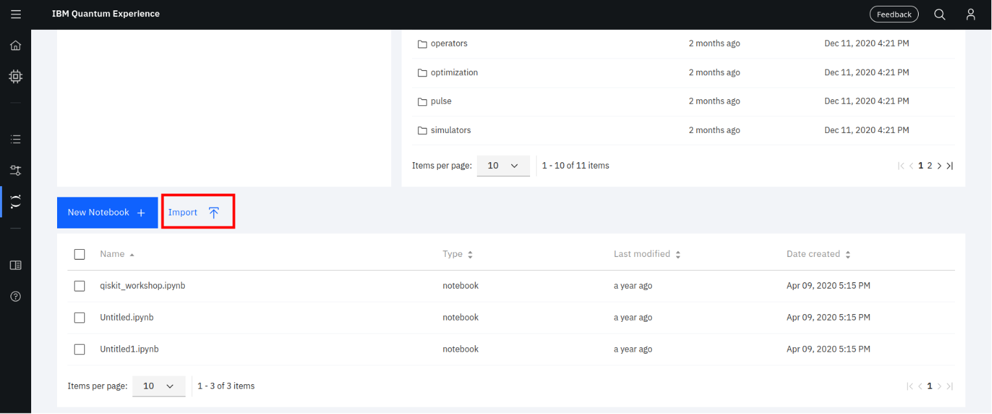Viewport: 992px width, 414px height.
Task: Open the pulse folder
Action: point(441,101)
